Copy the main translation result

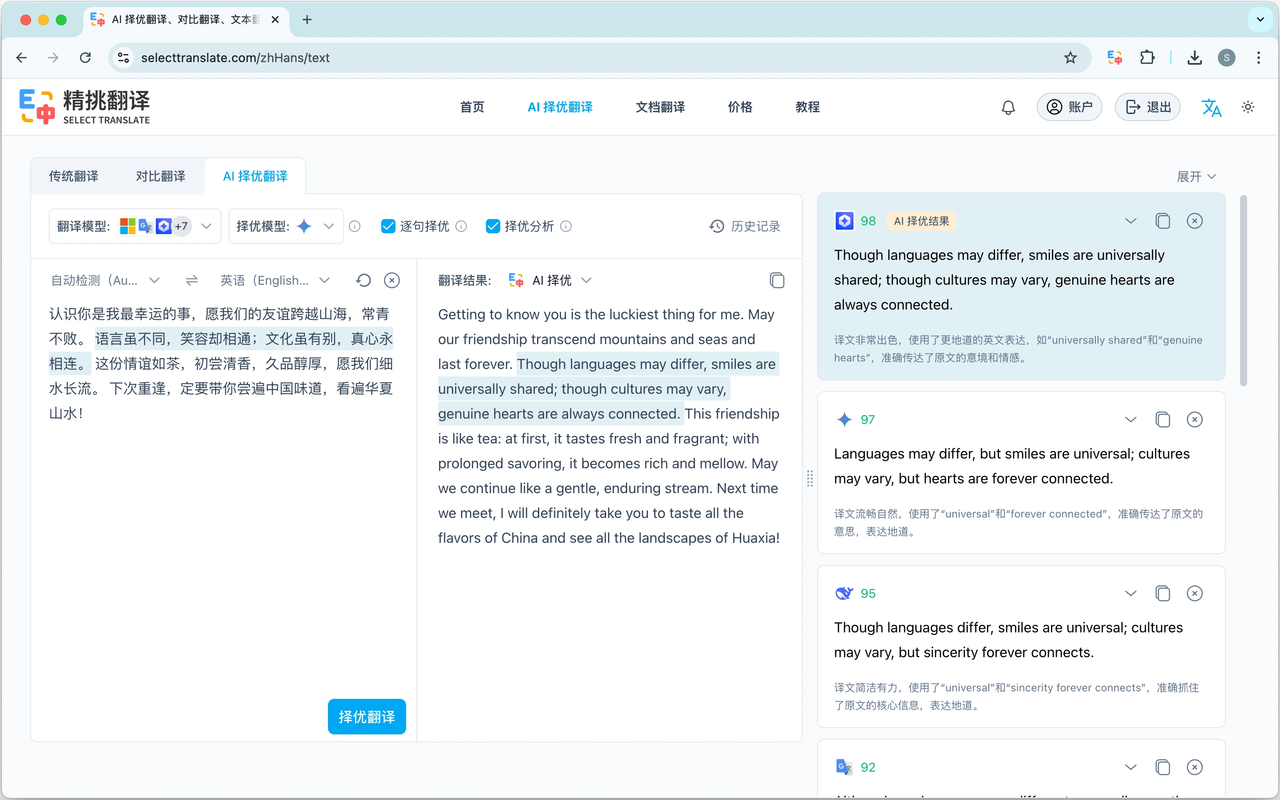[x=777, y=280]
